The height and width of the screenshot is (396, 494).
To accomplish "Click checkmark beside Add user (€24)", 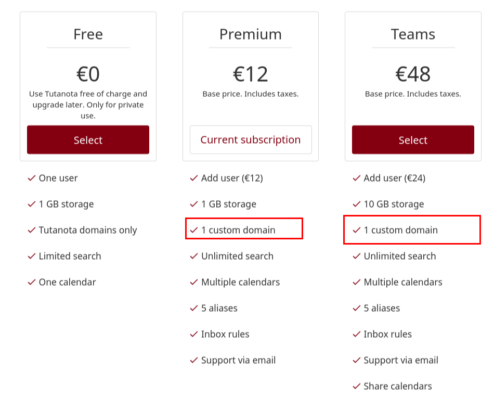I will pos(356,178).
